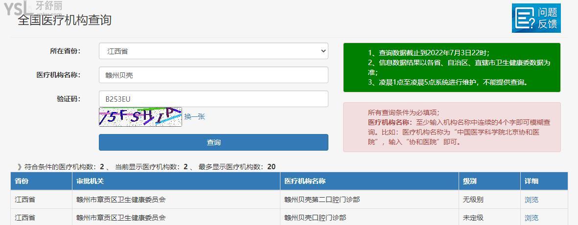Click the 全国医疗机构查询 page title
The height and width of the screenshot is (225, 578).
click(65, 20)
